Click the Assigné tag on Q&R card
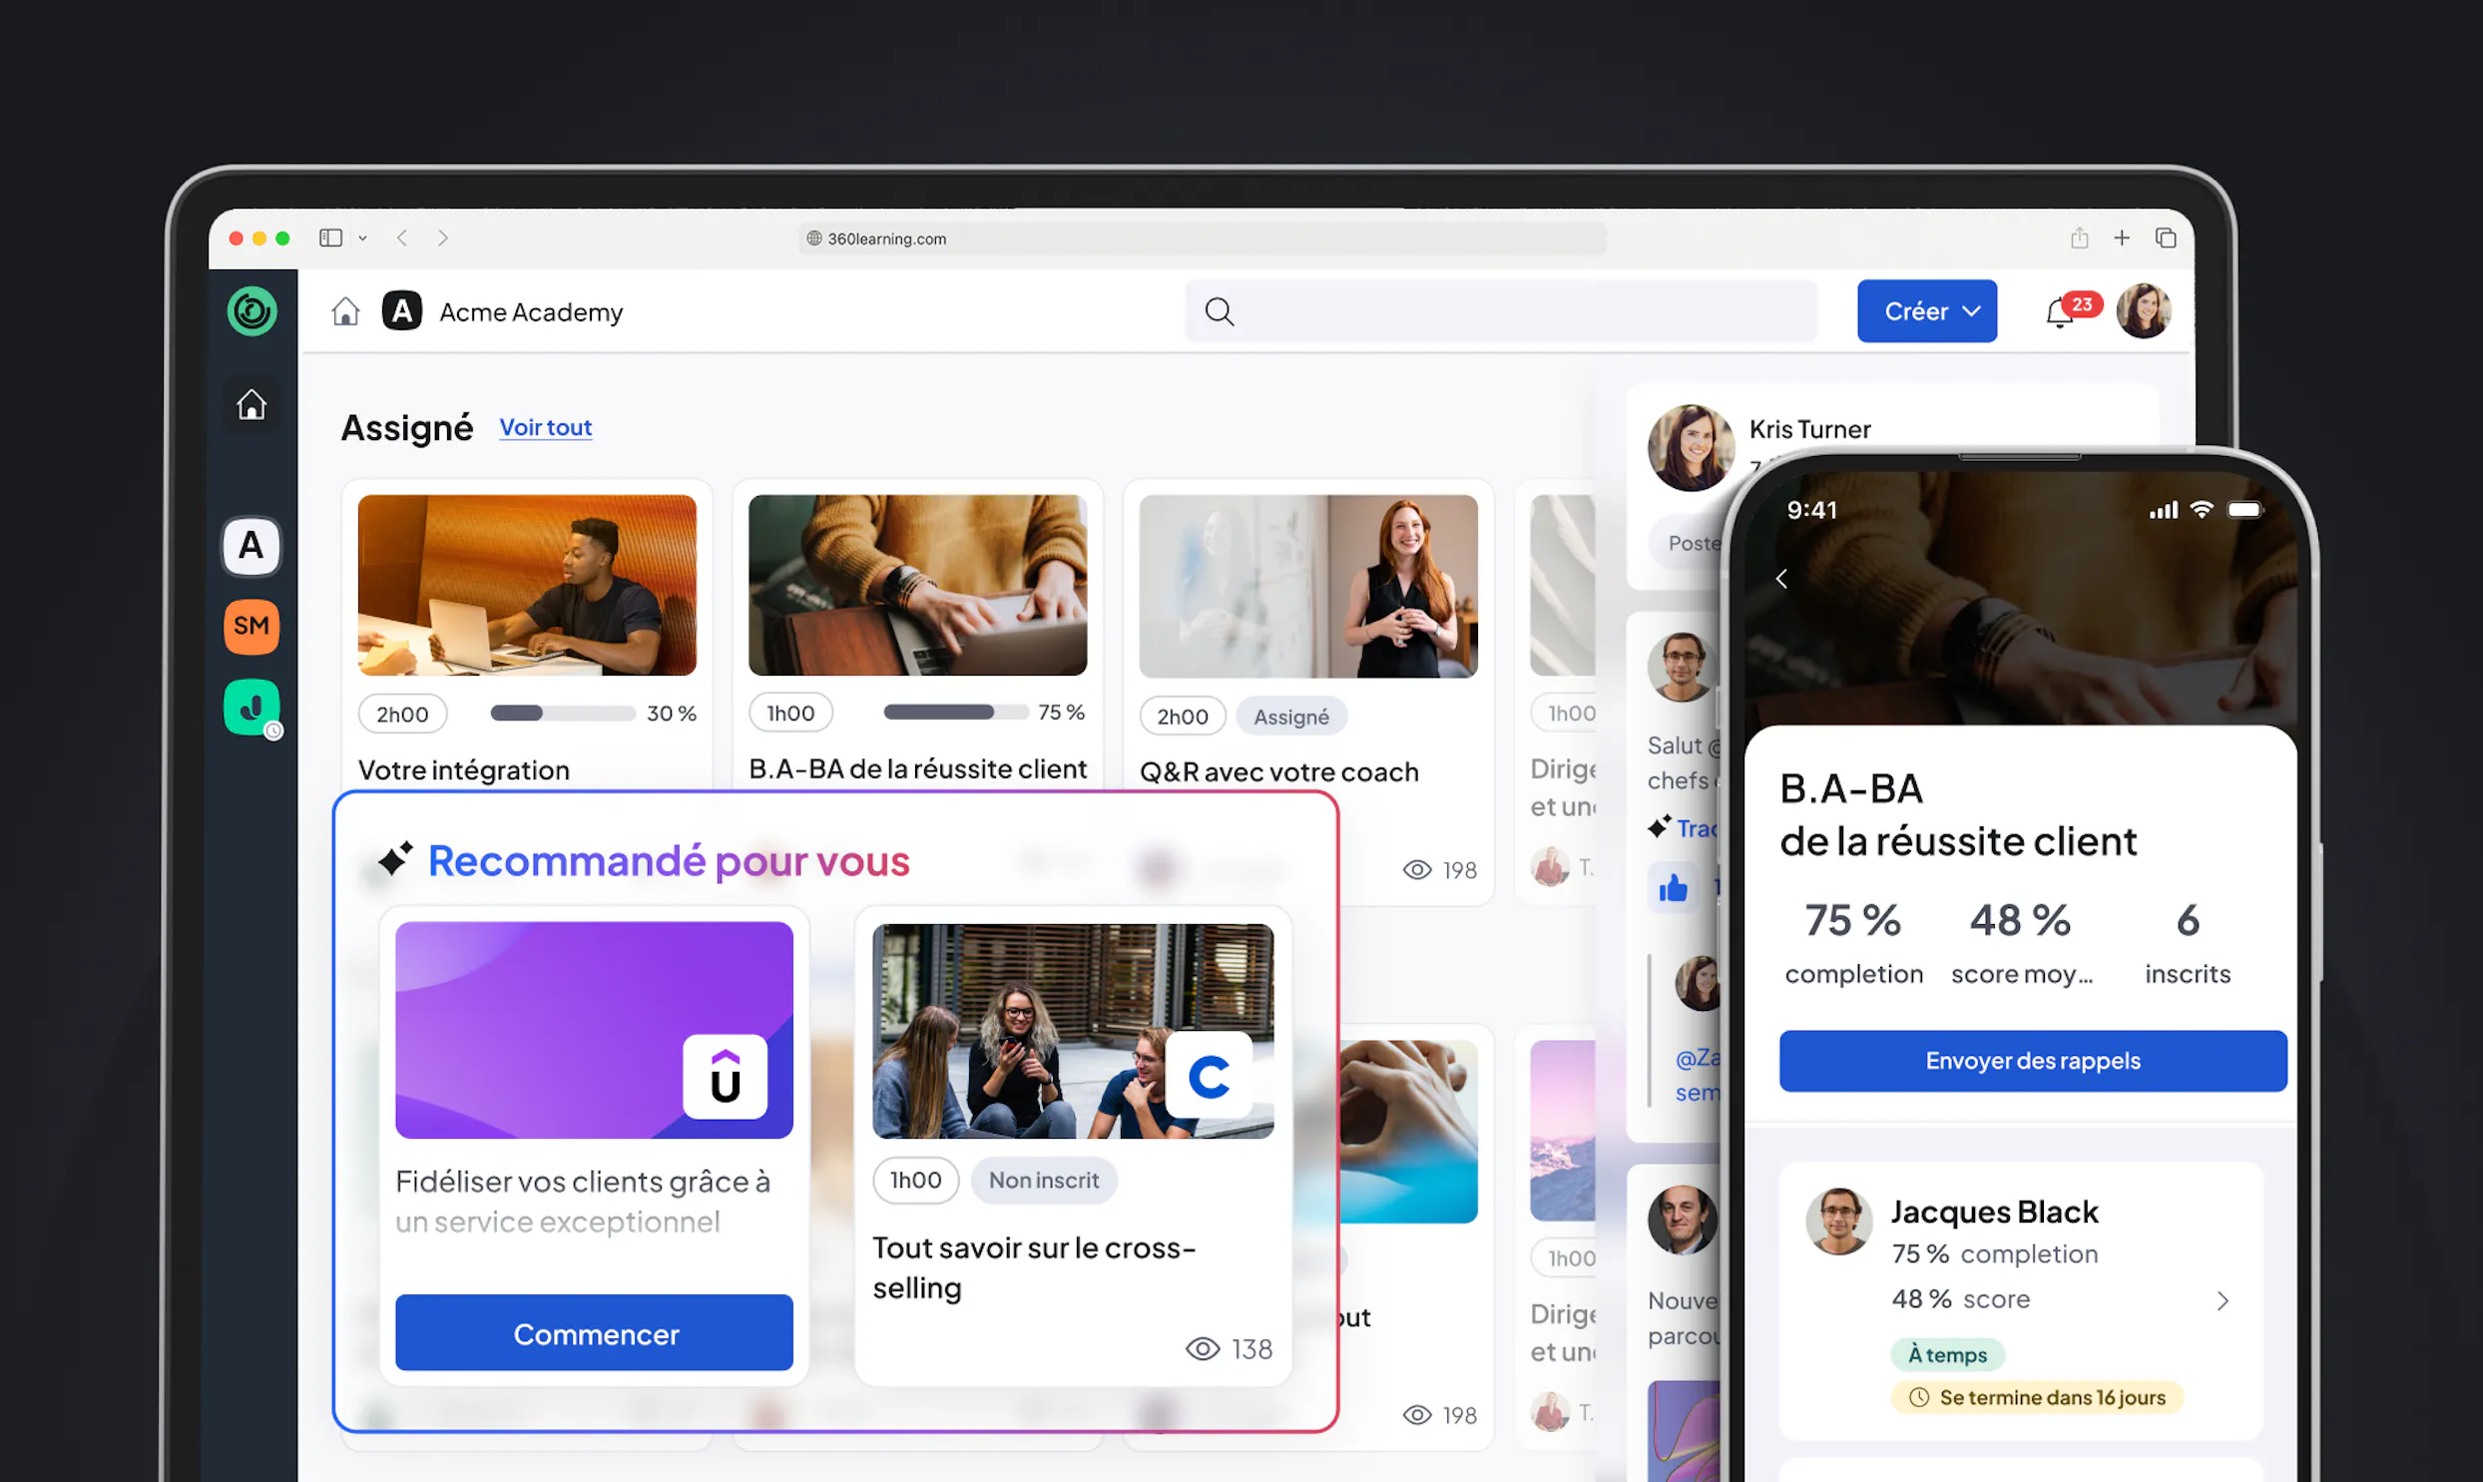This screenshot has height=1482, width=2483. point(1292,716)
